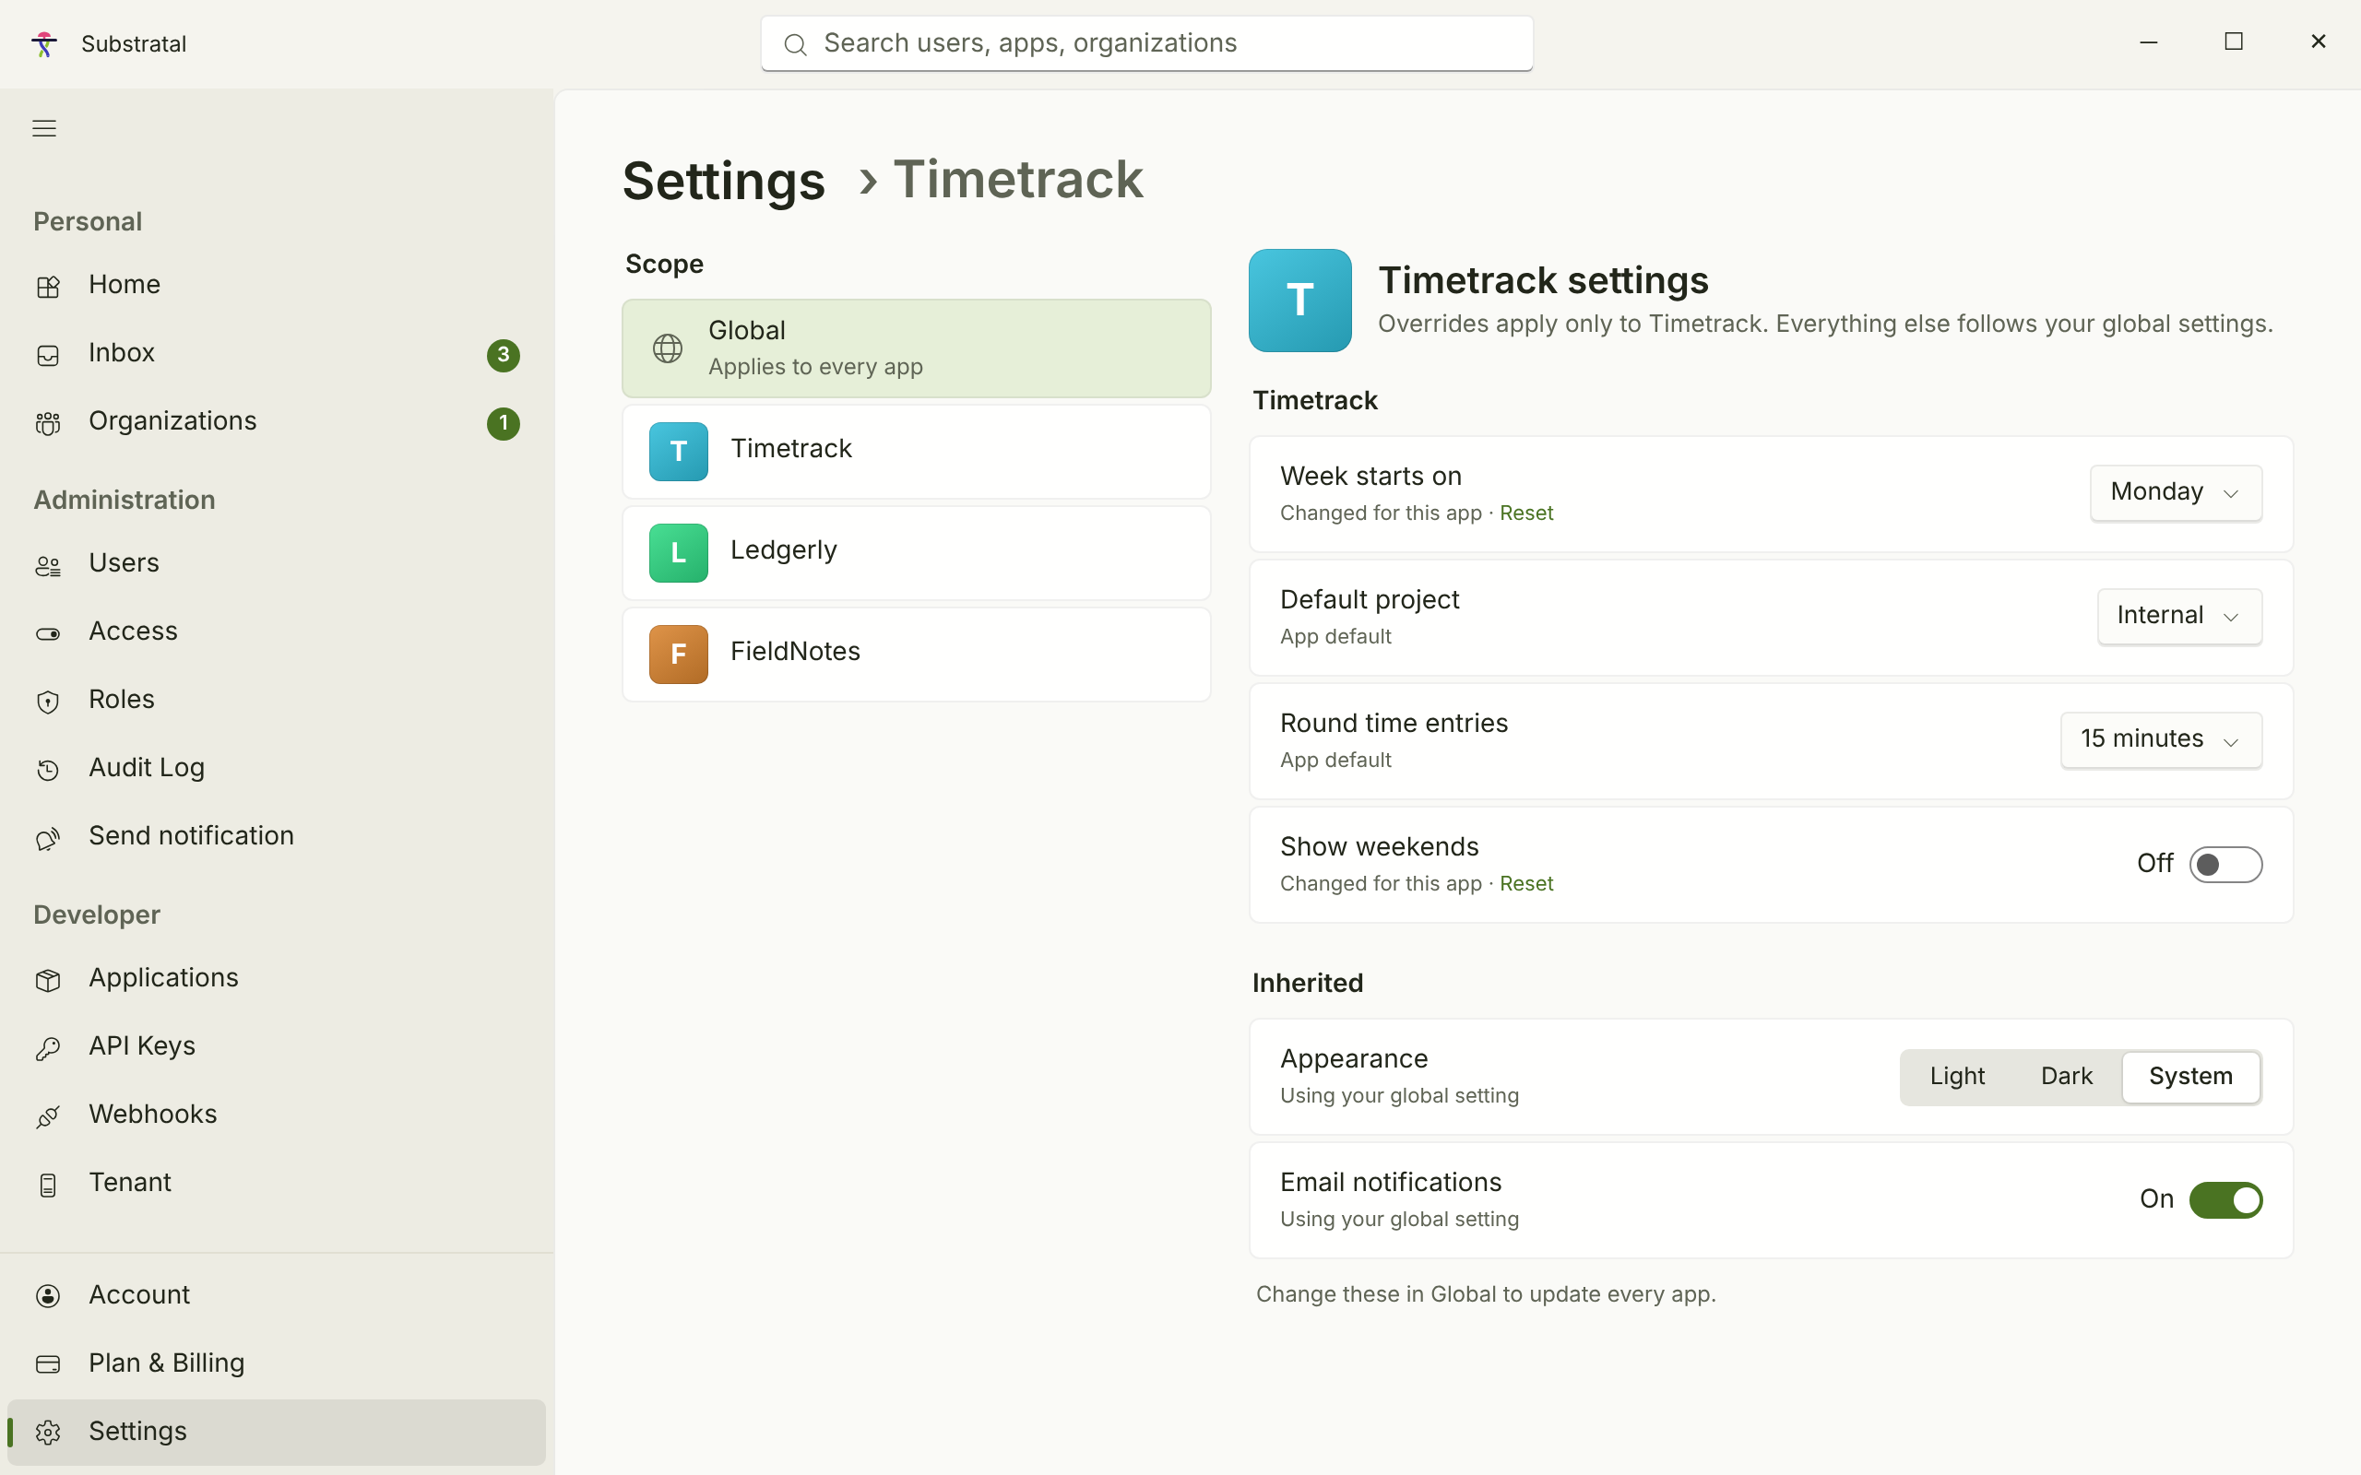Click the Substratal app logo
This screenshot has height=1475, width=2361.
pyautogui.click(x=44, y=44)
